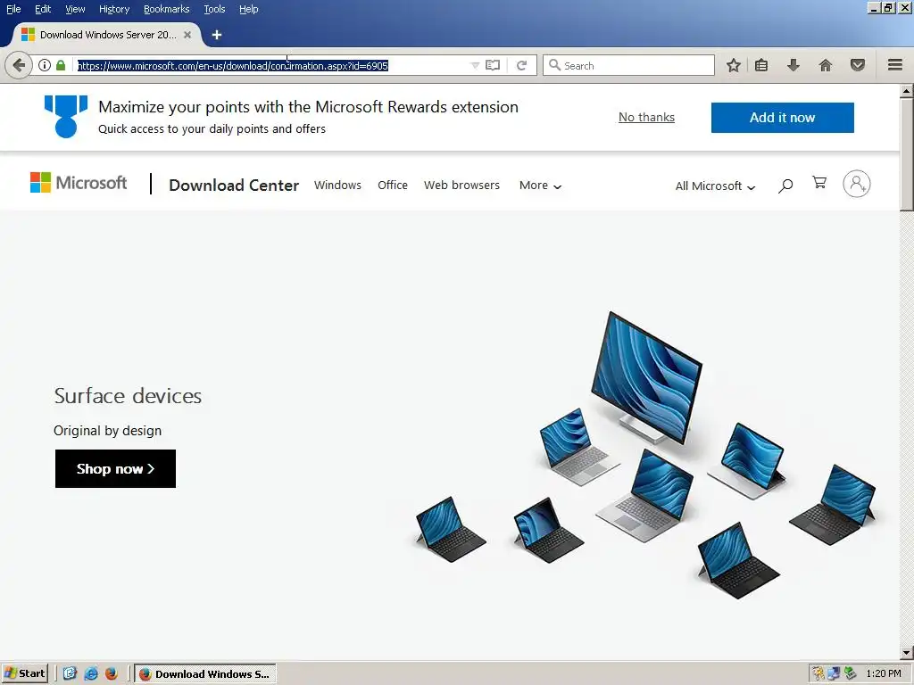Open the shopping cart icon
Screen dimensions: 914x685
pyautogui.click(x=819, y=183)
